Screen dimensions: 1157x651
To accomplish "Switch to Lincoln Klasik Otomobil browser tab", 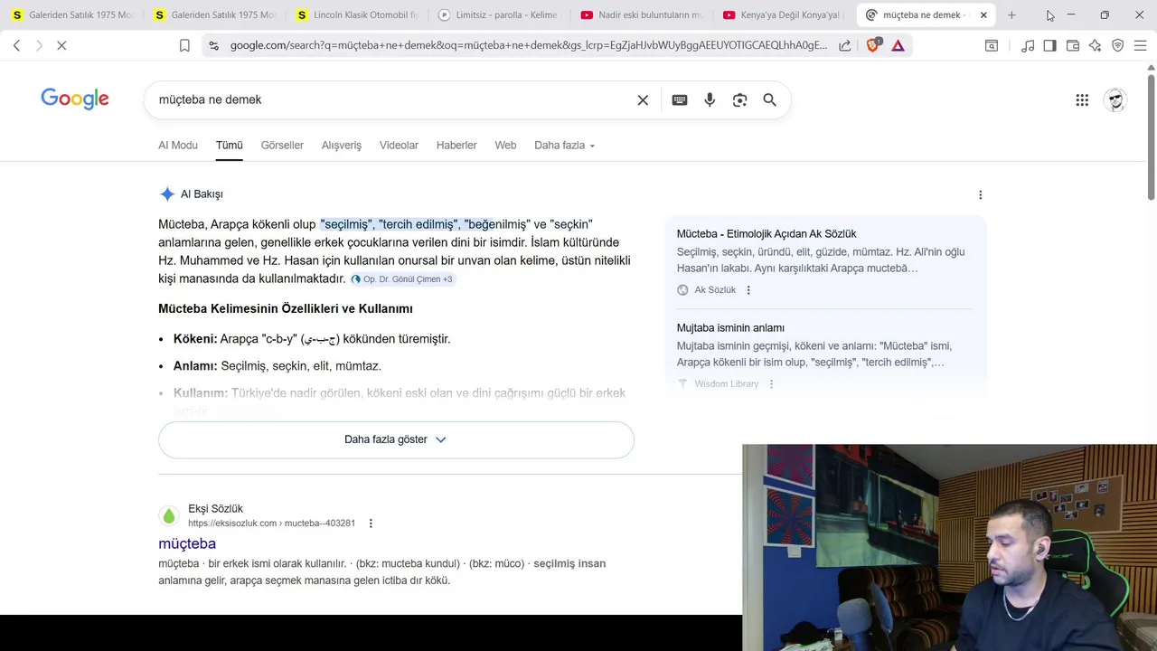I will point(357,15).
